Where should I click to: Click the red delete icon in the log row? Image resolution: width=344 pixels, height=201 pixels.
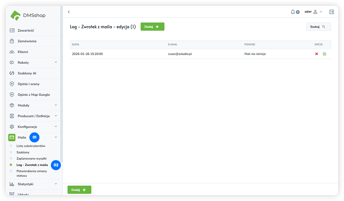(316, 54)
